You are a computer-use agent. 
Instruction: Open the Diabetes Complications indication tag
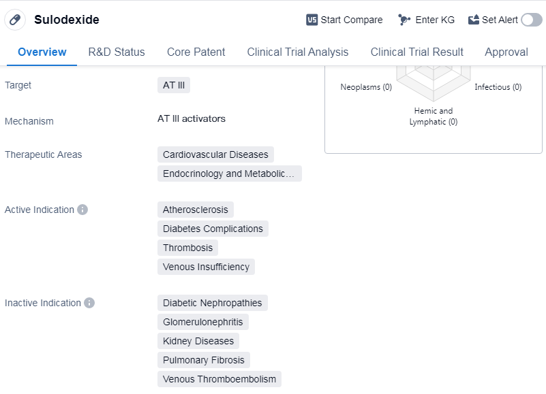[x=213, y=229]
